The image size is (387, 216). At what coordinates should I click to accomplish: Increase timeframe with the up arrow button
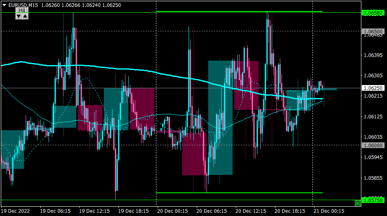click(x=25, y=17)
